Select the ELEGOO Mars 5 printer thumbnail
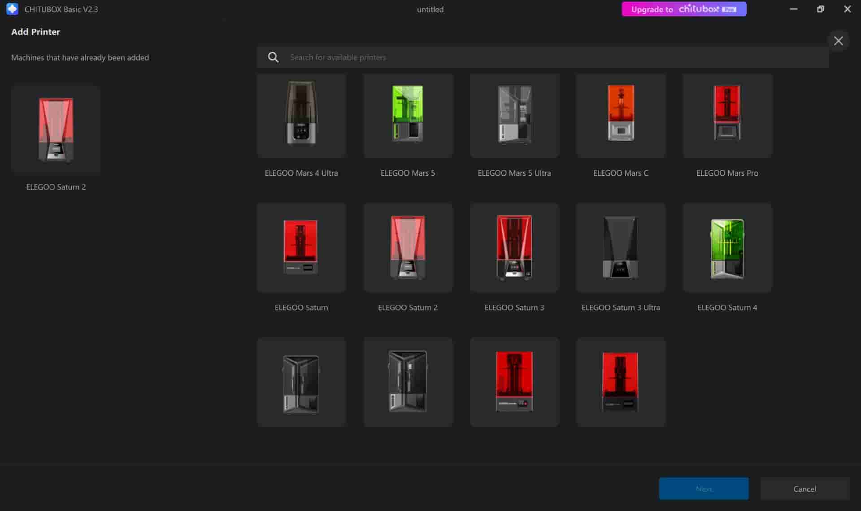861x511 pixels. (x=408, y=116)
